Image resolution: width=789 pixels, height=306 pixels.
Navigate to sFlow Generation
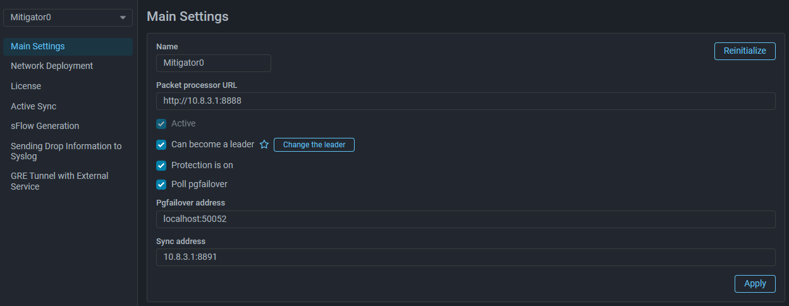point(45,126)
